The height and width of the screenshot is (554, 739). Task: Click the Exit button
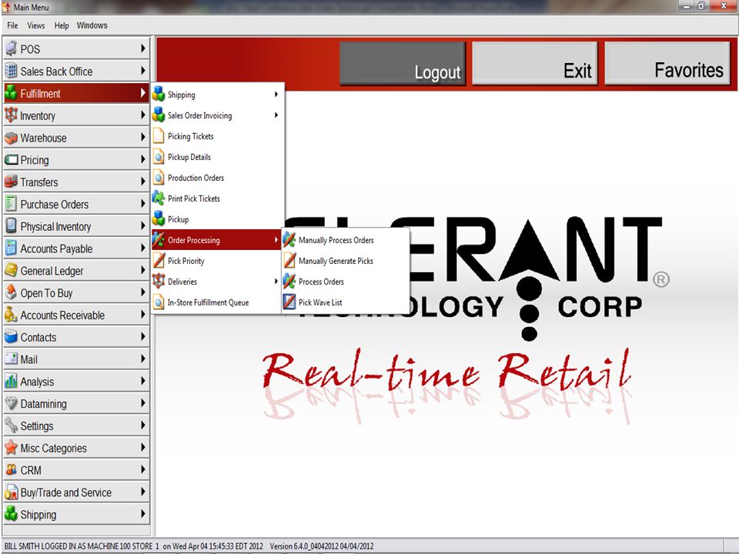(x=535, y=63)
